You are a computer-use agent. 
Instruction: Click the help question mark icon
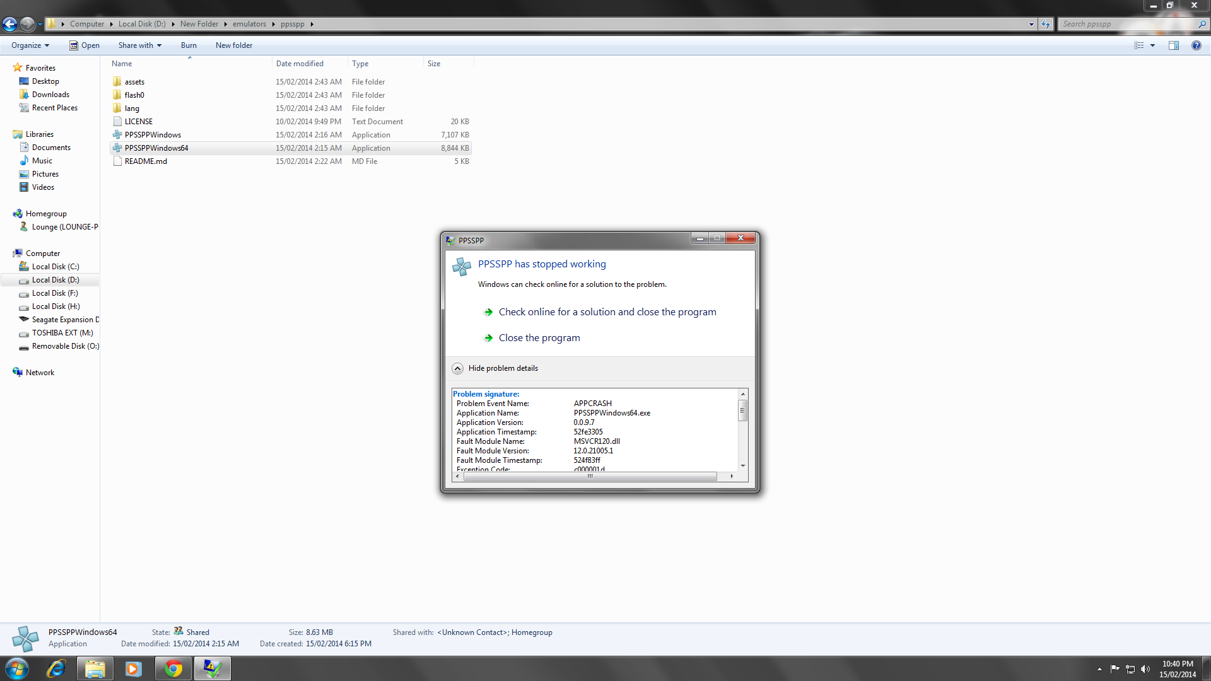pos(1196,45)
